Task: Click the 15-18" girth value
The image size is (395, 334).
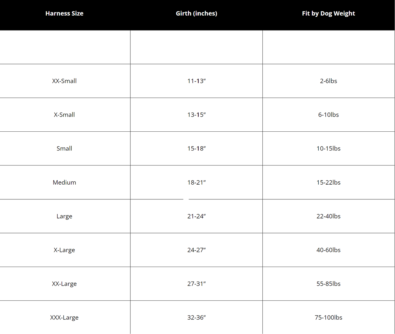Action: click(197, 149)
